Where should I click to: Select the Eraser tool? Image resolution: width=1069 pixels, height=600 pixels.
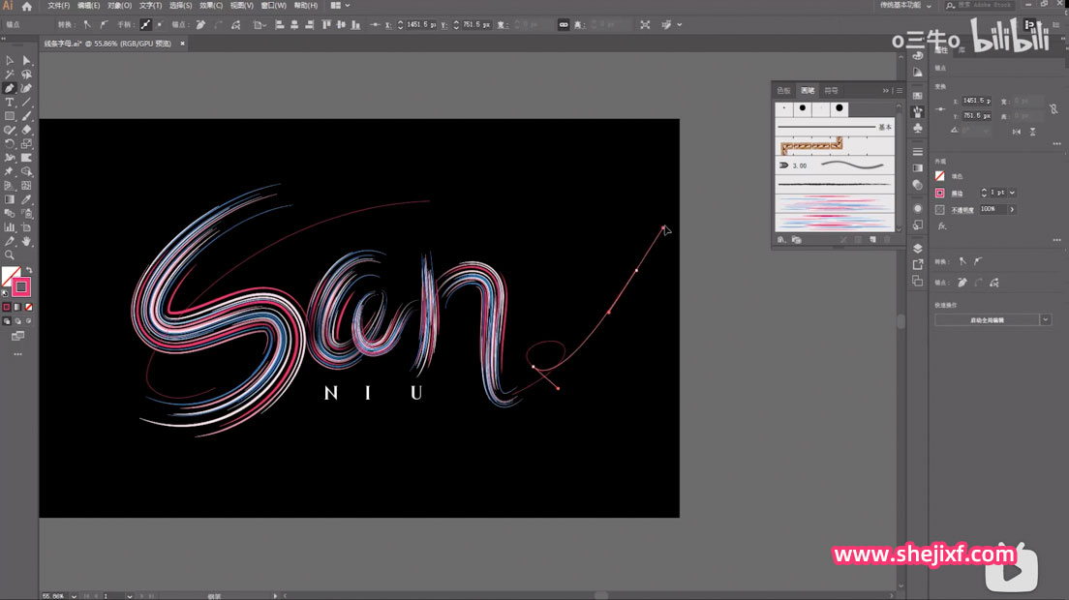click(27, 130)
